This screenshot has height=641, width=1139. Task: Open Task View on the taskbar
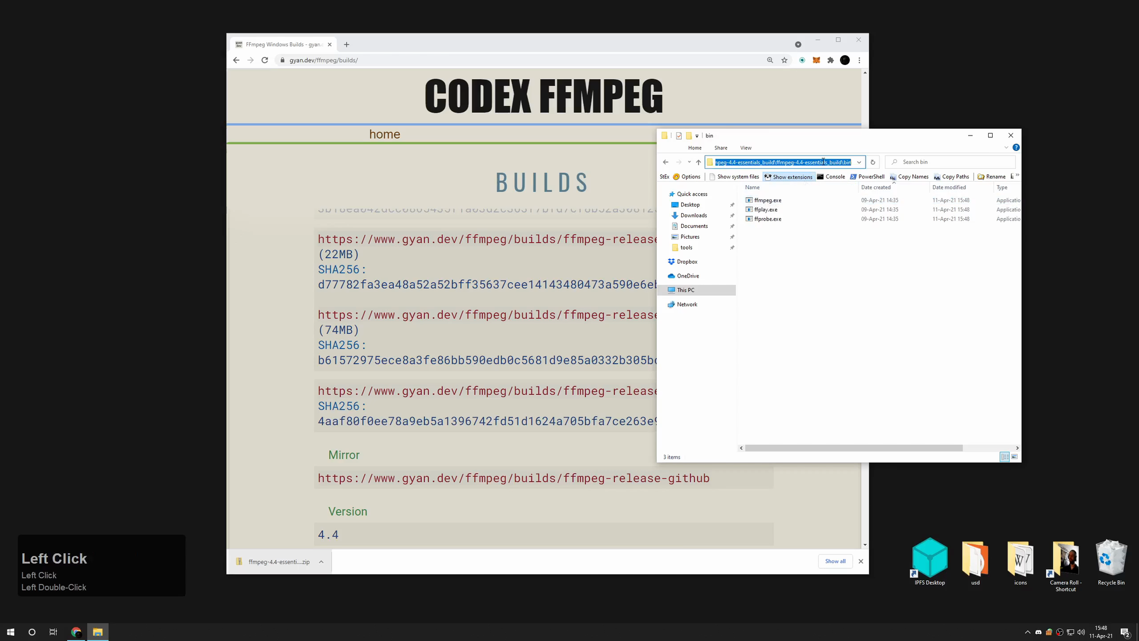point(53,632)
